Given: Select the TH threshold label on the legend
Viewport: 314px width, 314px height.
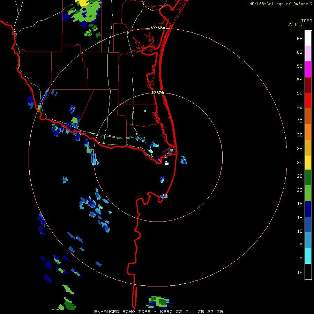Looking at the screenshot, I should [x=300, y=272].
